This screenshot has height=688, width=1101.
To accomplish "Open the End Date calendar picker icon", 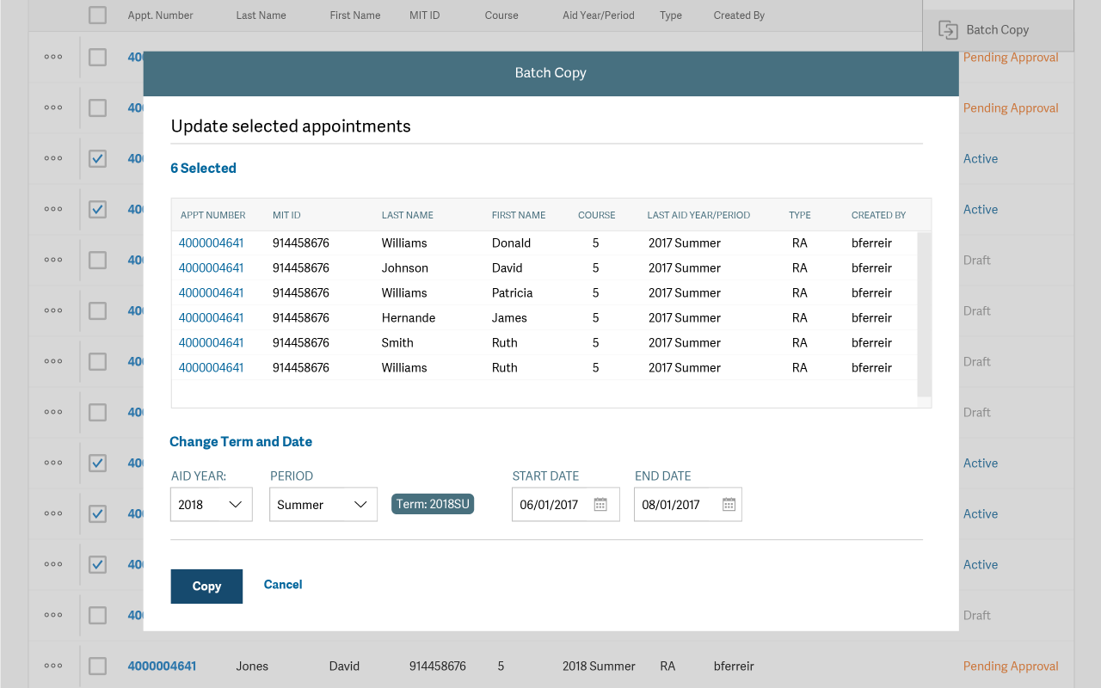I will tap(729, 505).
